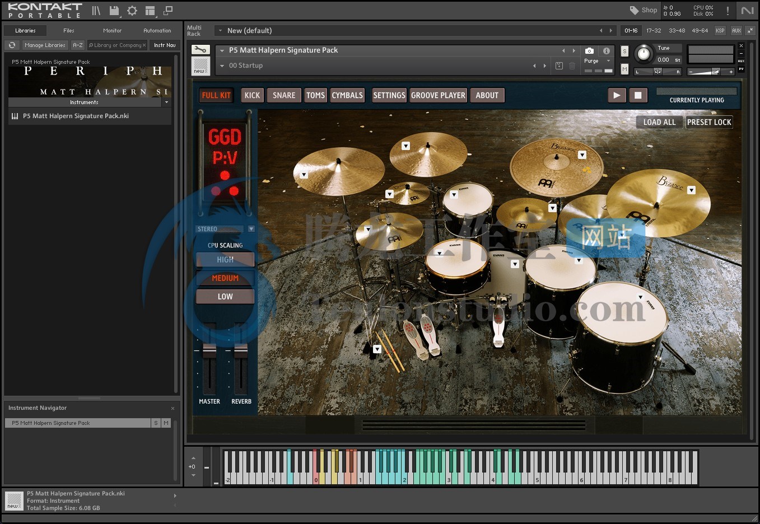Click the save snapshot icon

[x=559, y=65]
